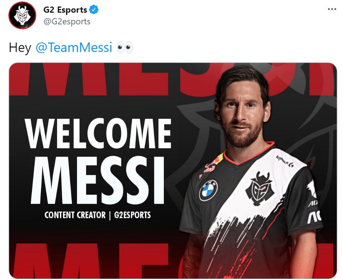Click the G2 Esports profile avatar
This screenshot has height=279, width=343.
tap(22, 15)
